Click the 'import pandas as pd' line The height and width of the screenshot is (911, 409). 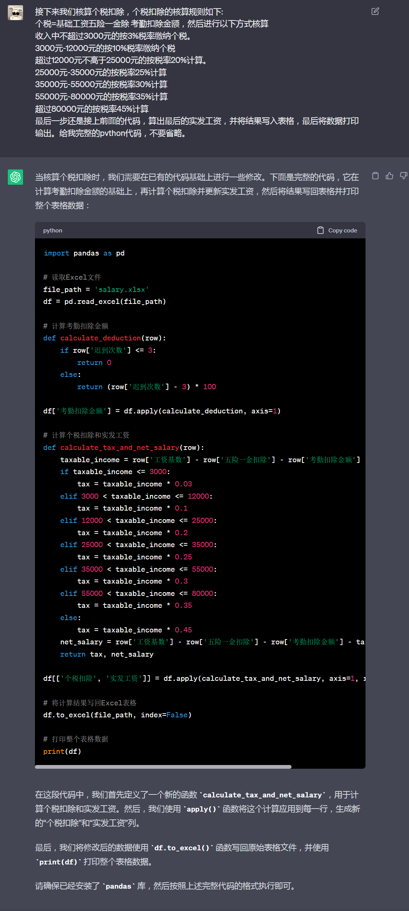[x=84, y=253]
